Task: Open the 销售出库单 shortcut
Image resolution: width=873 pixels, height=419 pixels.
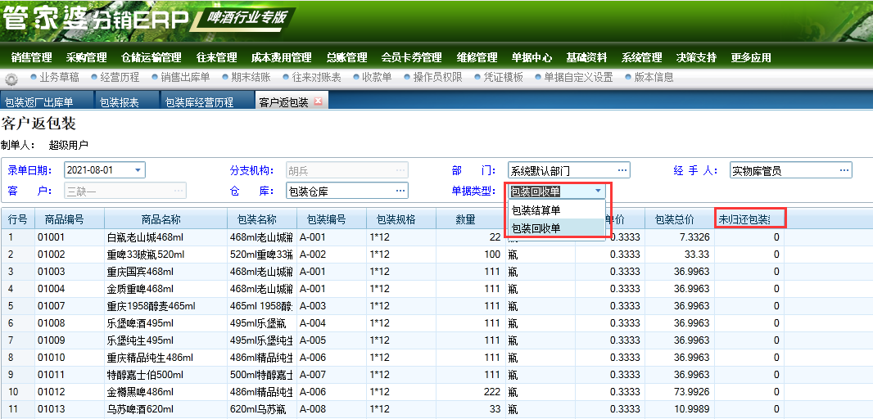Action: (x=180, y=78)
